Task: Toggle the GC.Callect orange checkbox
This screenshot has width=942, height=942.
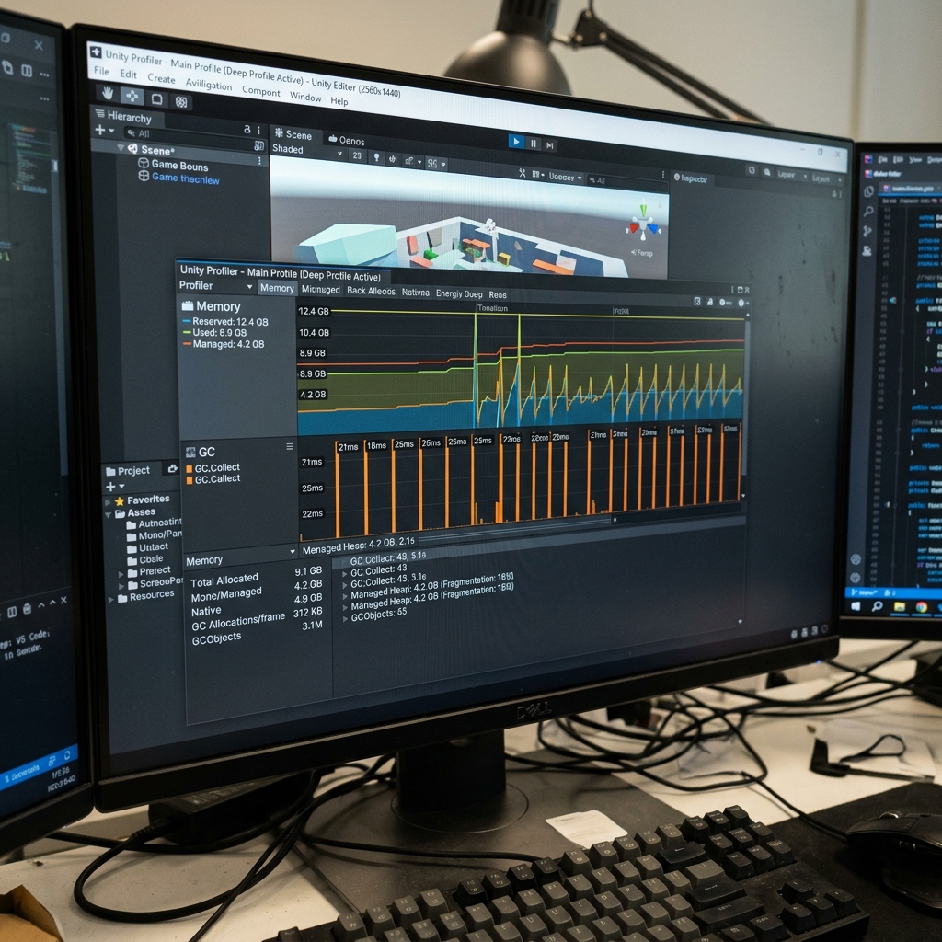Action: pyautogui.click(x=190, y=480)
